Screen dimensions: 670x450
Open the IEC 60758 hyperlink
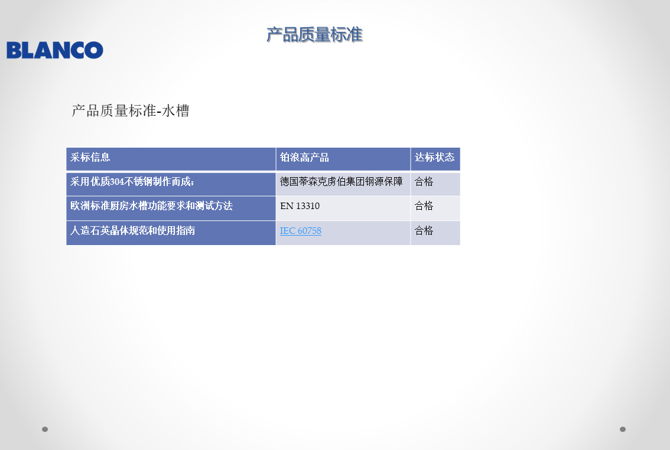(x=300, y=230)
